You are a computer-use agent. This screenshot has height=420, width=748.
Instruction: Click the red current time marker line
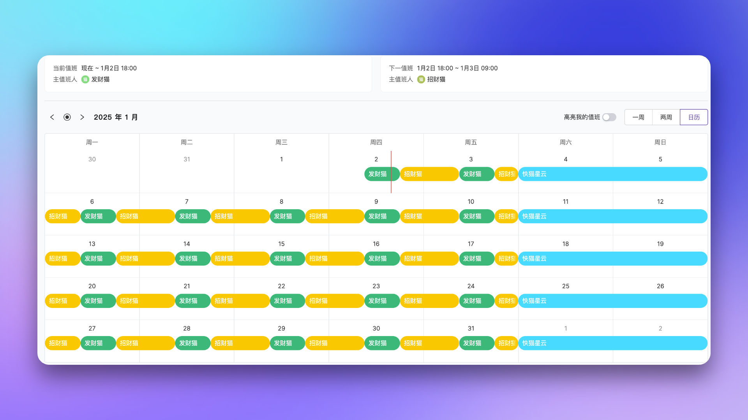(x=391, y=187)
